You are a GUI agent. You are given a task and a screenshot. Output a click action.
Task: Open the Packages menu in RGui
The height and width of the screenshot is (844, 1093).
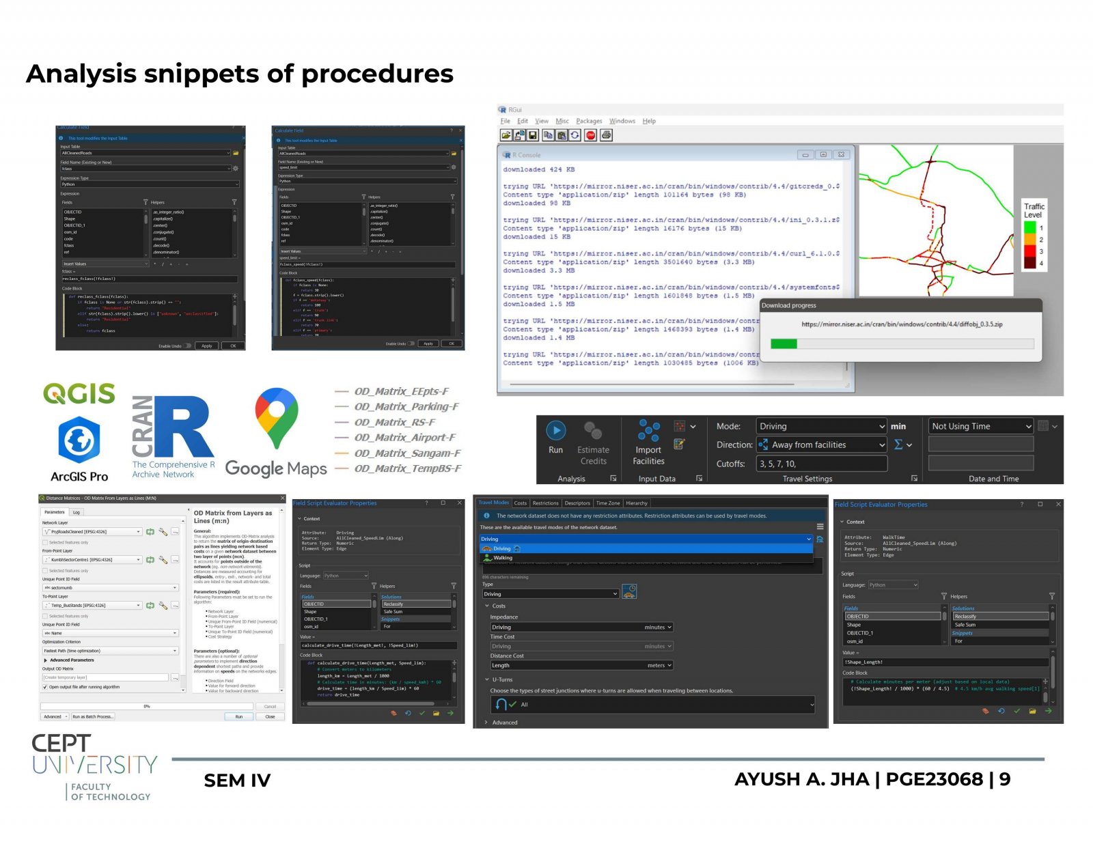pyautogui.click(x=589, y=121)
